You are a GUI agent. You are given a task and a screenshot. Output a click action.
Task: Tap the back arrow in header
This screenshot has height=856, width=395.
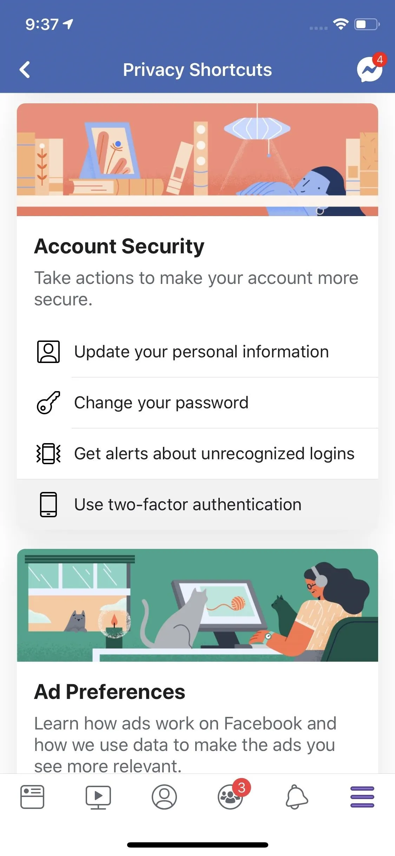coord(25,70)
